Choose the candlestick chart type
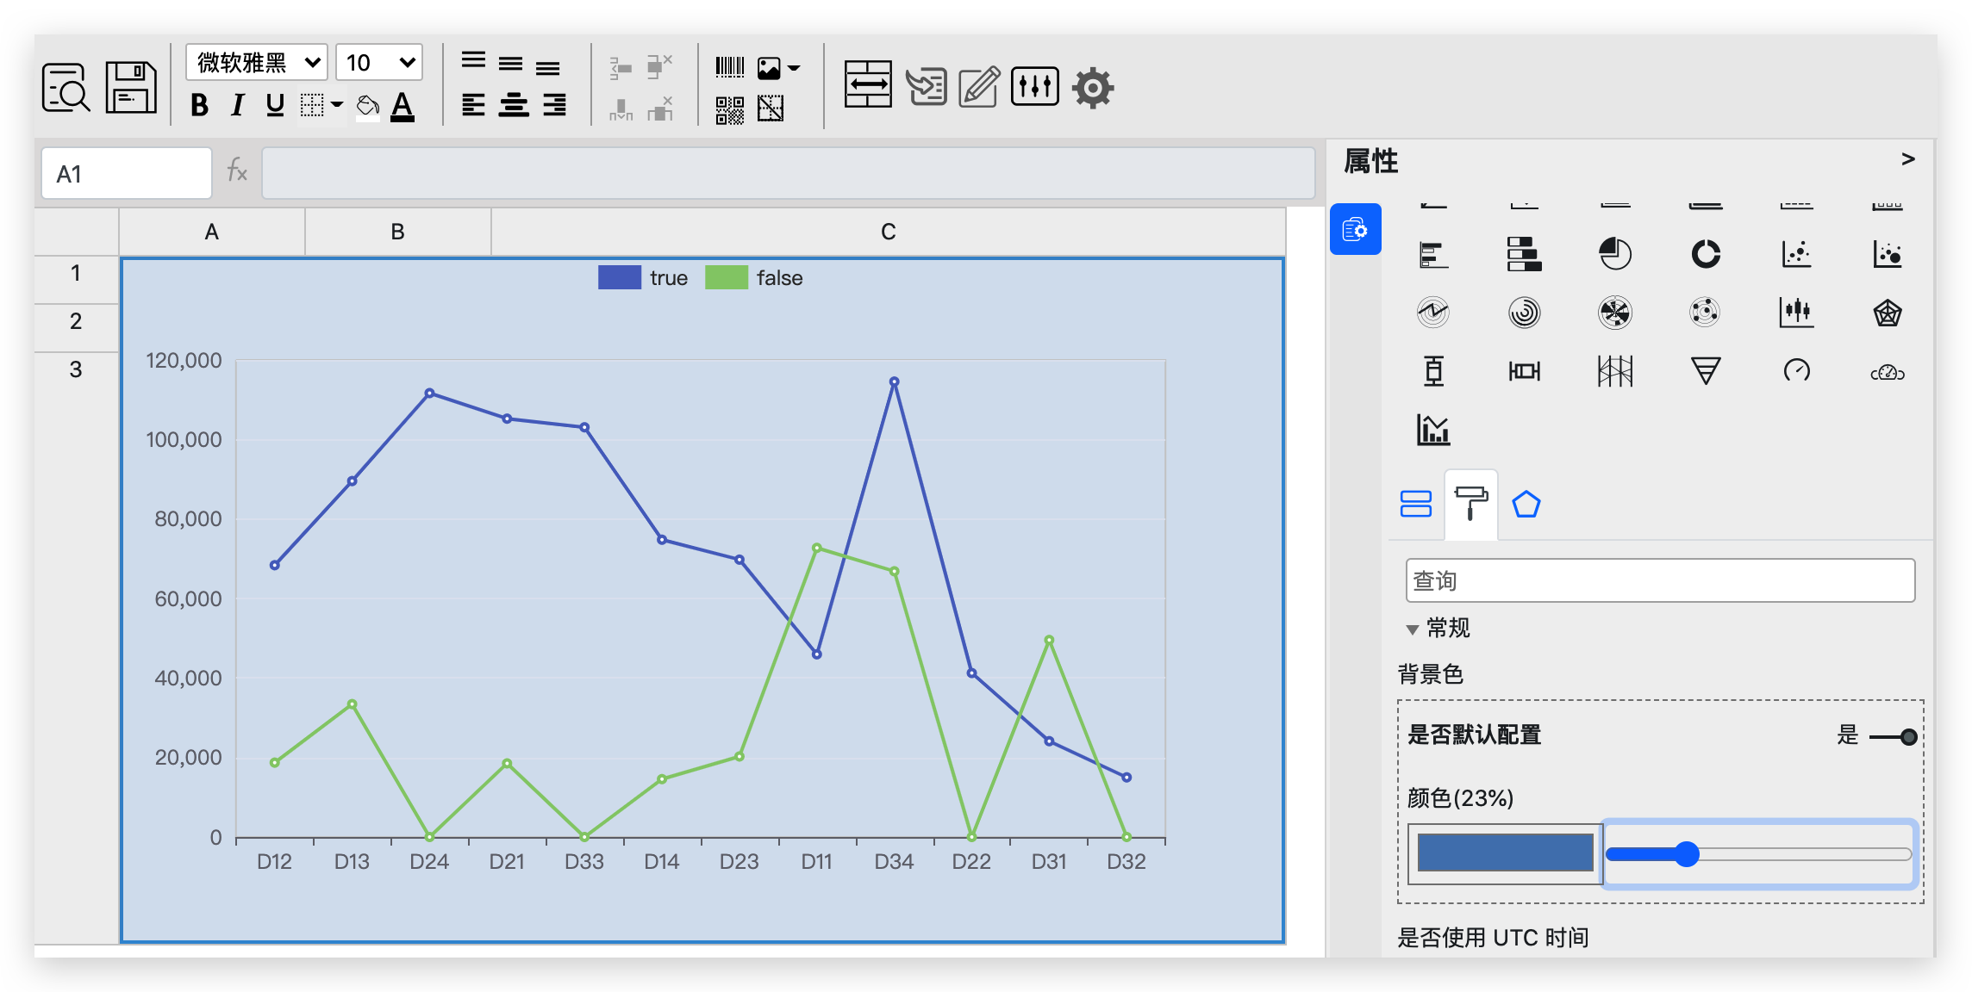The width and height of the screenshot is (1972, 992). click(x=1797, y=313)
